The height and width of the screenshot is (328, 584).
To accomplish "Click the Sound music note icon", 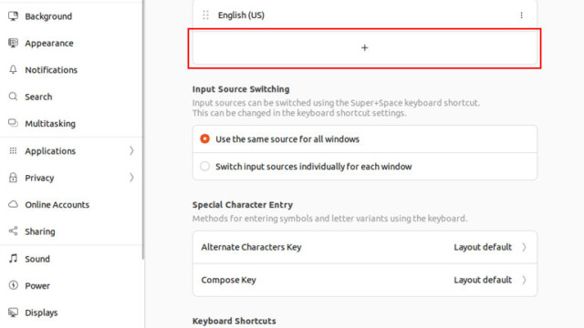I will [13, 258].
